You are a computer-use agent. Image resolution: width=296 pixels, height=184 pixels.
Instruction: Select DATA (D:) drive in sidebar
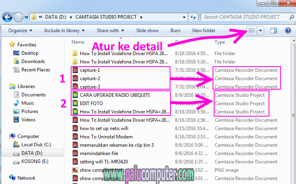[32, 153]
